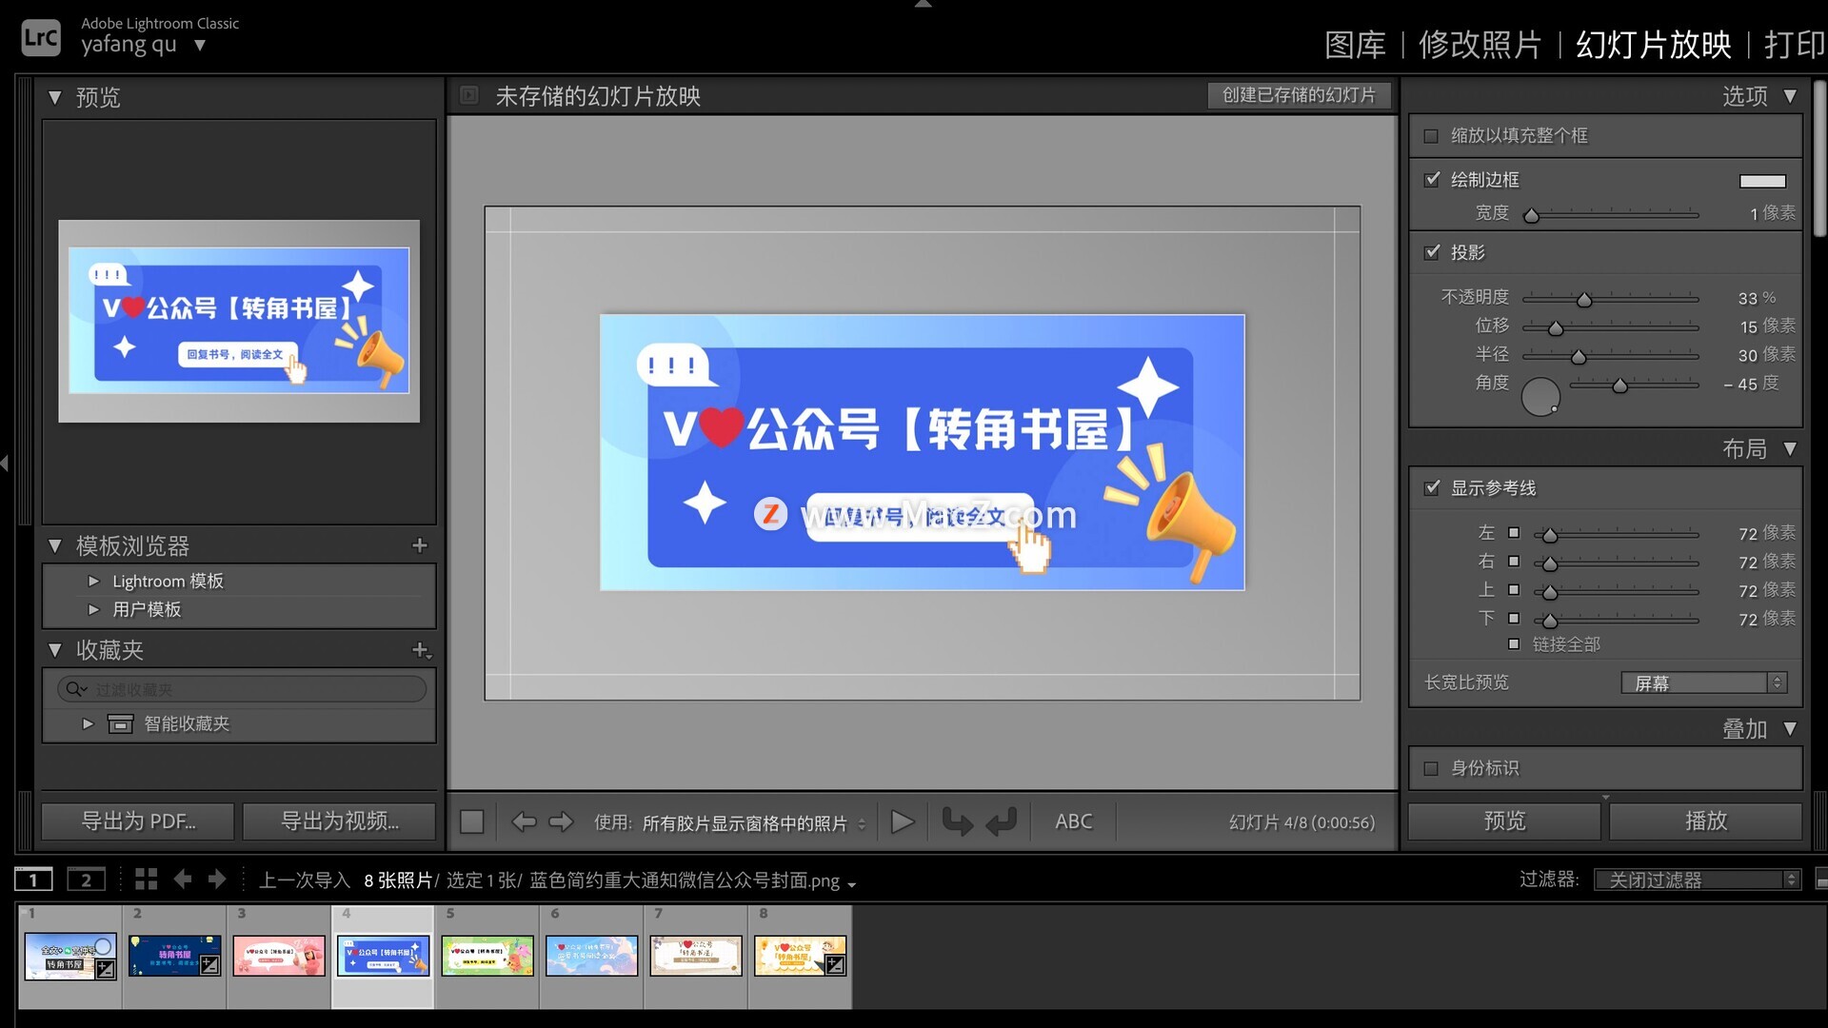Toggle 显示参考线 checkbox
Viewport: 1828px width, 1028px height.
coord(1432,488)
